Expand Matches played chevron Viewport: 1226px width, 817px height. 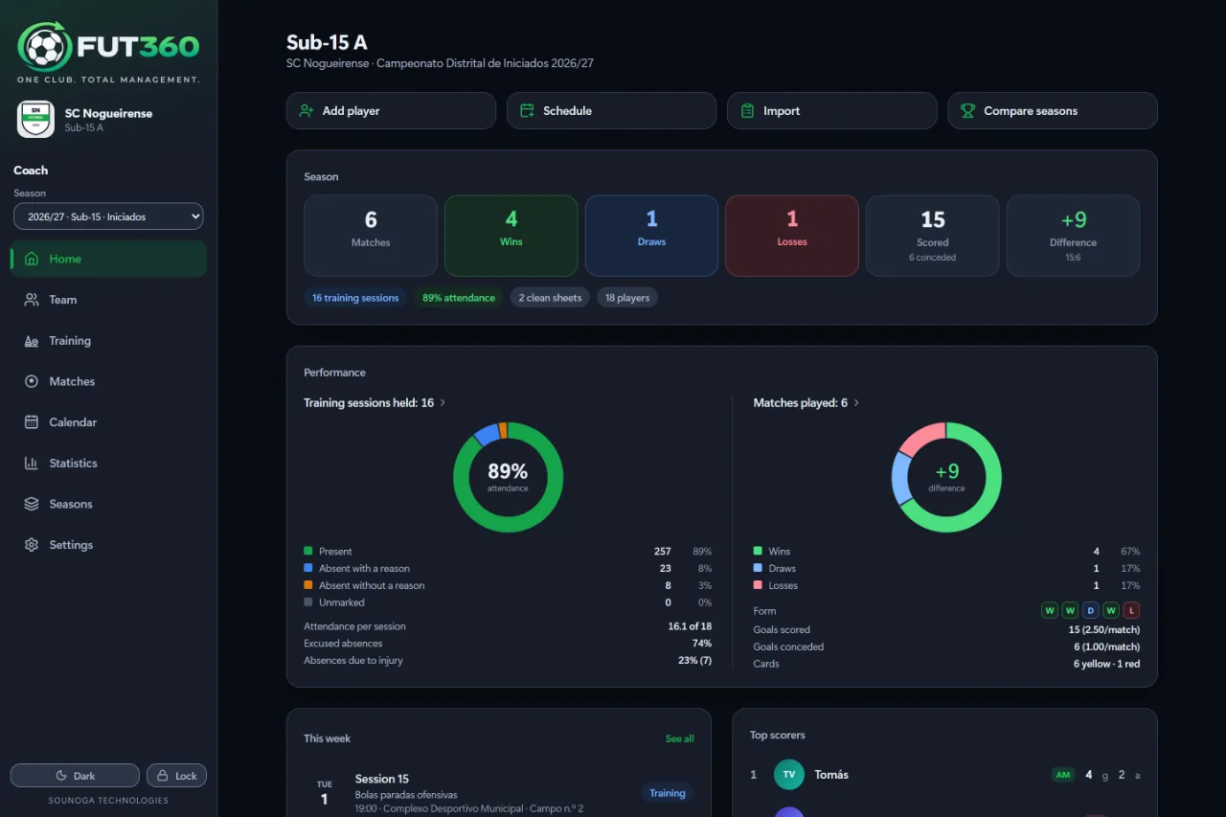tap(856, 403)
